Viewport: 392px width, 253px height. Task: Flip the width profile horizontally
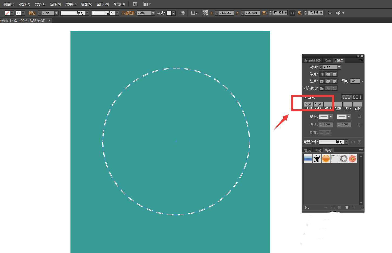point(353,142)
